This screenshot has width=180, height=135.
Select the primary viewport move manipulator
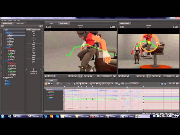pyautogui.click(x=49, y=76)
